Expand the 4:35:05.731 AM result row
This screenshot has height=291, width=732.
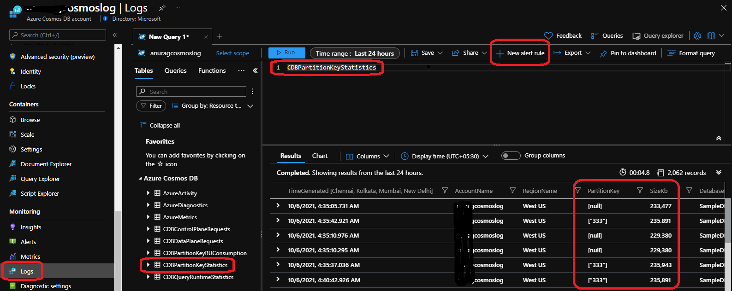[x=278, y=205]
